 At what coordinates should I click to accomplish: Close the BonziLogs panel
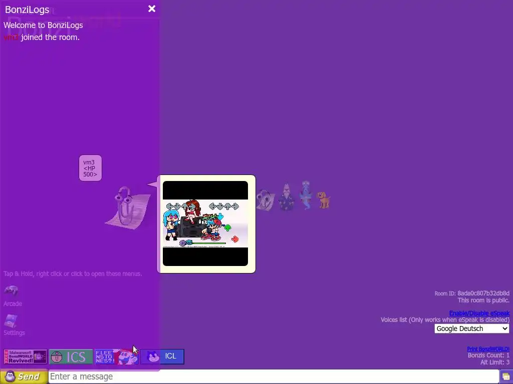click(151, 9)
